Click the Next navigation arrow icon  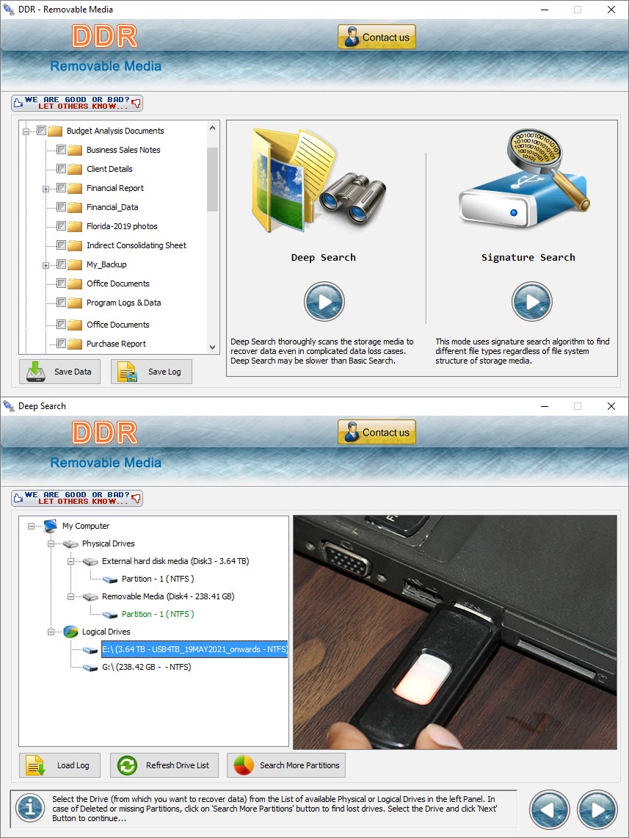pyautogui.click(x=596, y=809)
